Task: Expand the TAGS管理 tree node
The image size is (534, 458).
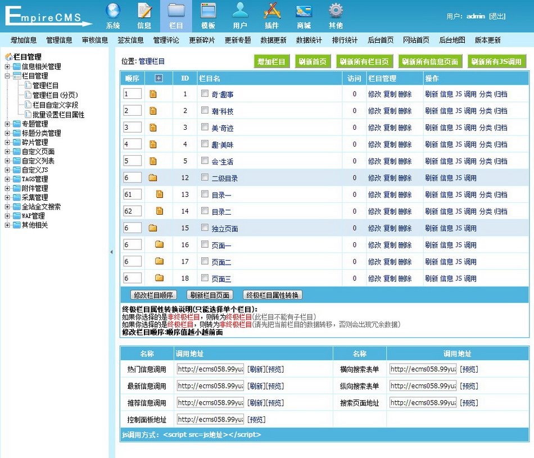Action: (x=7, y=179)
